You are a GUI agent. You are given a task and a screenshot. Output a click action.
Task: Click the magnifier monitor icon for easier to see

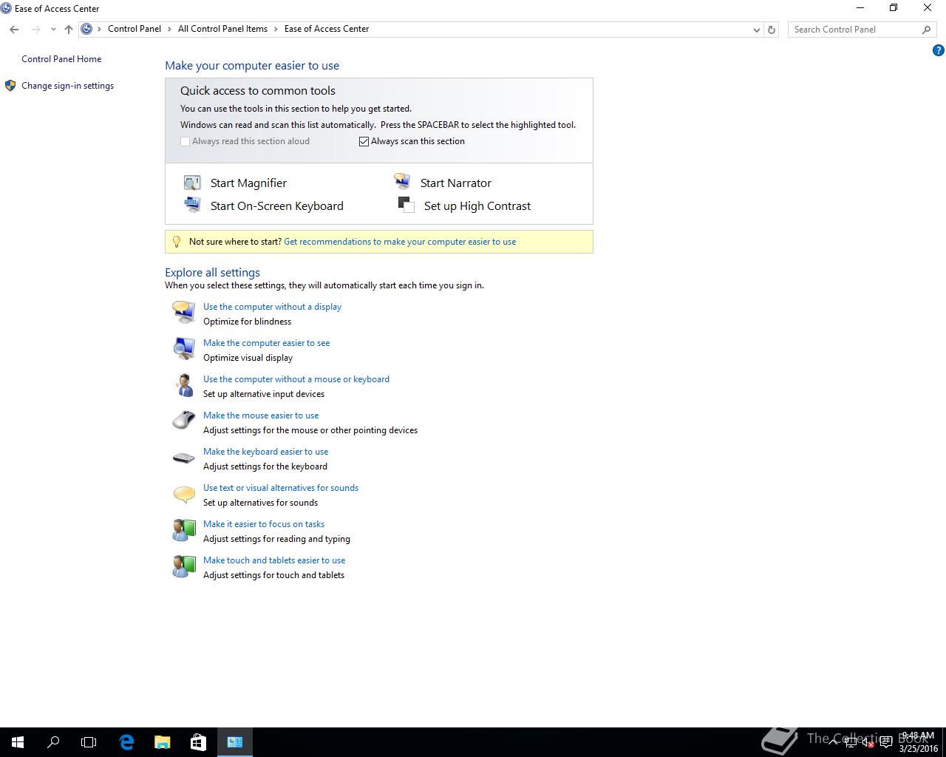click(183, 348)
